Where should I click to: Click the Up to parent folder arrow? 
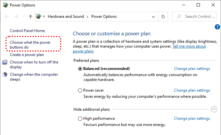30,17
